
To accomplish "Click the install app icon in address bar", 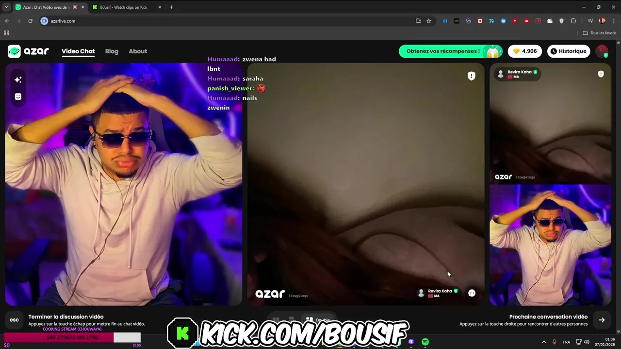I will coord(418,21).
